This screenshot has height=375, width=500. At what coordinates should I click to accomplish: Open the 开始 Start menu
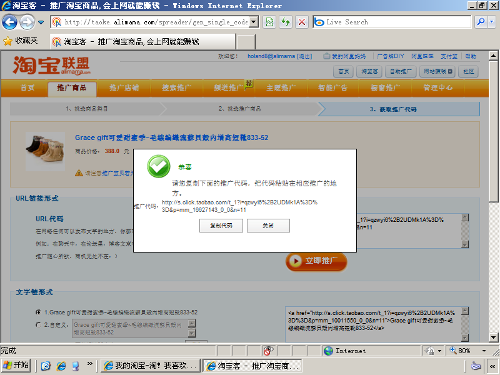click(x=16, y=366)
